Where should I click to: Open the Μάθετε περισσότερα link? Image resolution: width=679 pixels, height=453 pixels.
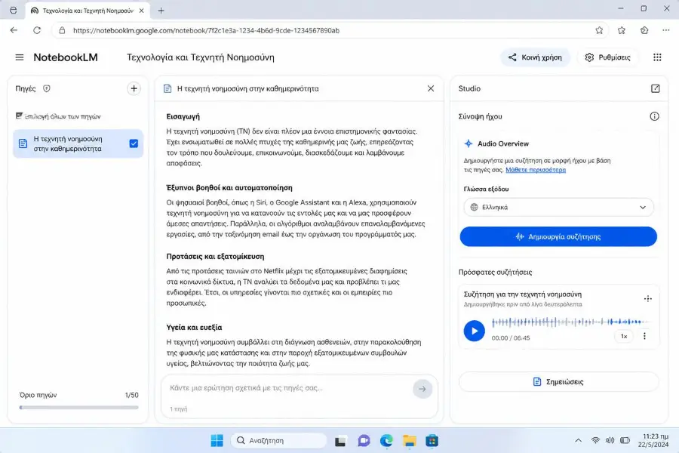(536, 170)
